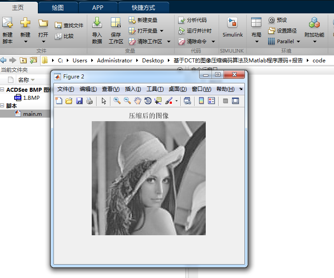The width and height of the screenshot is (334, 278).
Task: Click the Back arrow in the address bar
Action: pyautogui.click(x=3, y=60)
